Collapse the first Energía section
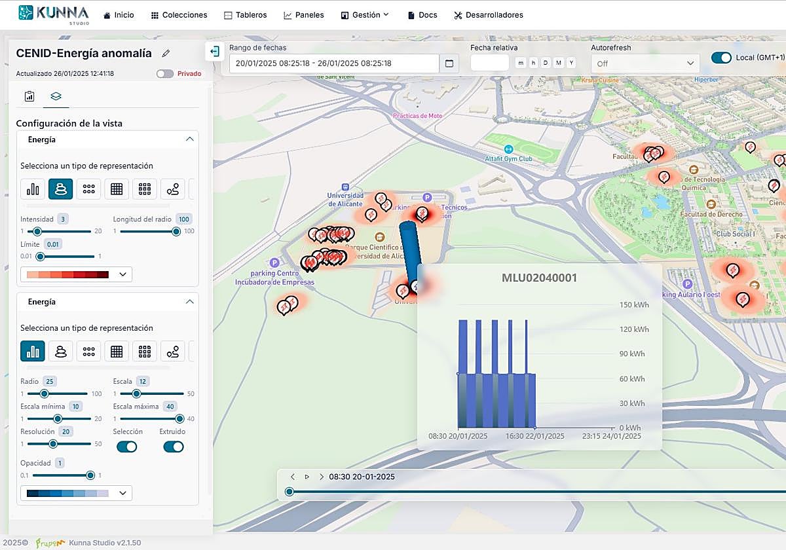 (x=189, y=139)
